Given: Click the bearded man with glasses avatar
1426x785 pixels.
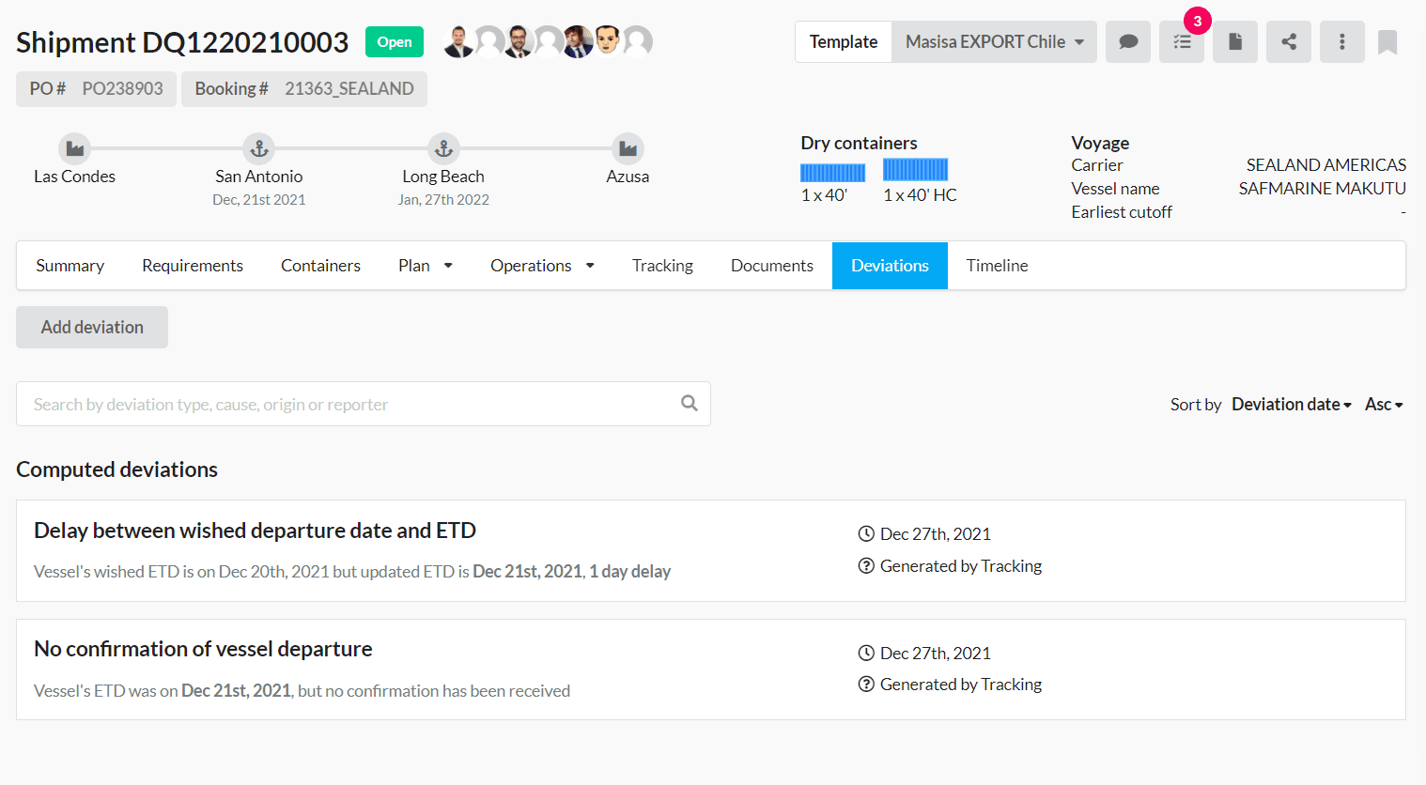Looking at the screenshot, I should point(518,41).
